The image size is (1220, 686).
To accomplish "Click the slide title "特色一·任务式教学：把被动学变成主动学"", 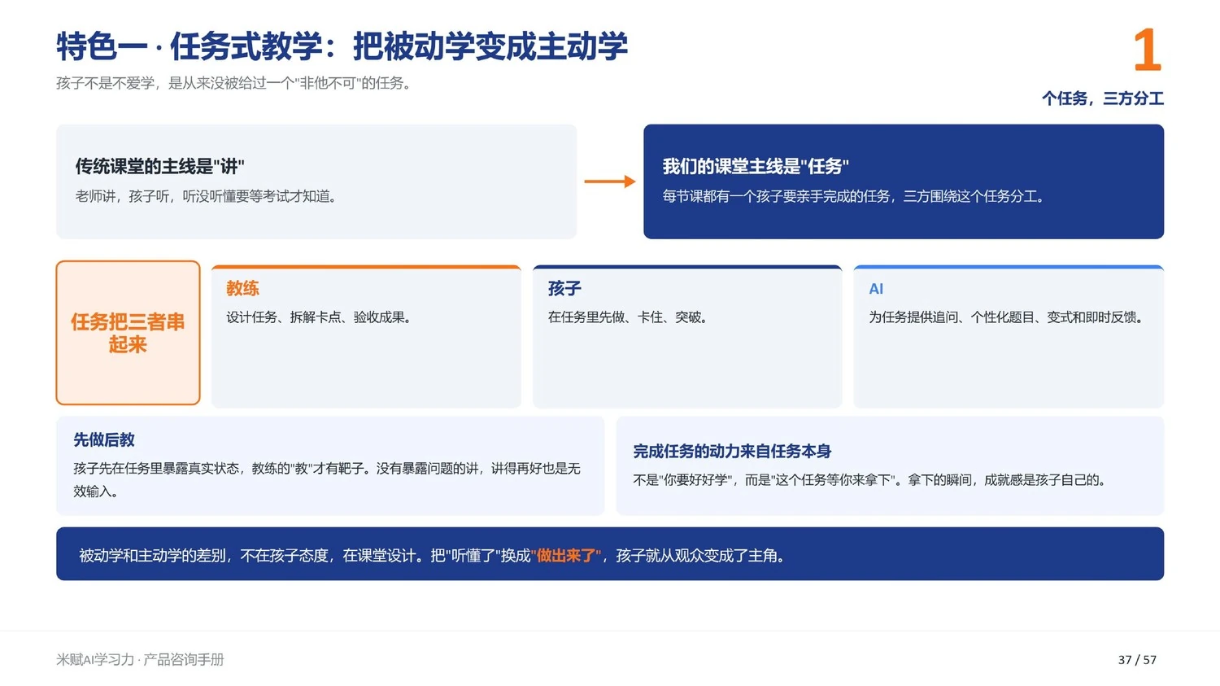I will coord(342,46).
